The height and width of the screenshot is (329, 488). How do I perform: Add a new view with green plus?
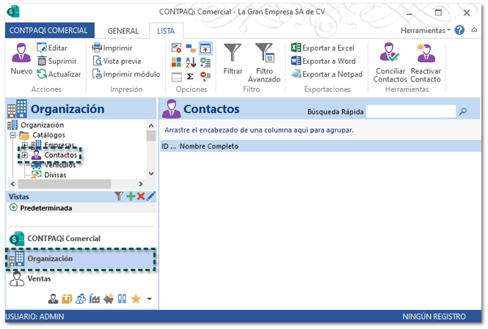tap(131, 196)
